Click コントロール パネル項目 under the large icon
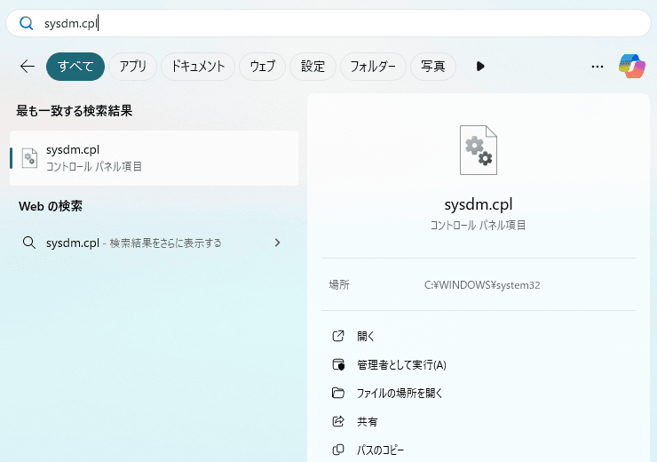 click(478, 225)
